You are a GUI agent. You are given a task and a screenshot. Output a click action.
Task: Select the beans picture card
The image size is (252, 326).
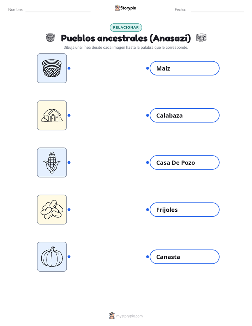pos(52,210)
